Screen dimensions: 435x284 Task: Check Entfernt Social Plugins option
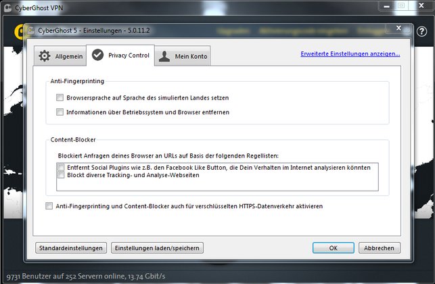click(61, 167)
